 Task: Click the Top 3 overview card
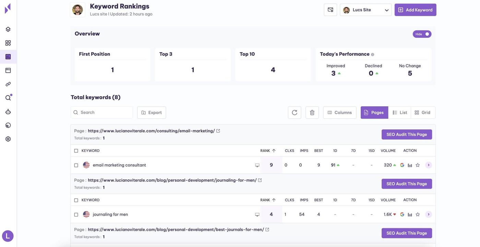tap(193, 64)
